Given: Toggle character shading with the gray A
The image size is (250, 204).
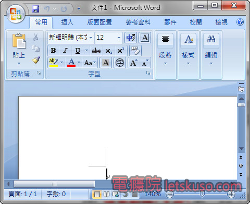Looking at the screenshot, I should (x=106, y=63).
